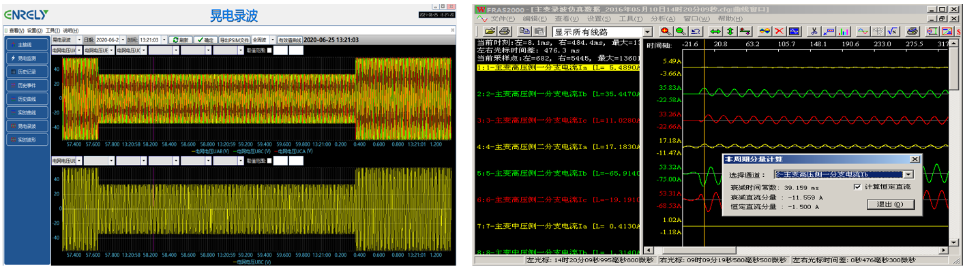Image resolution: width=965 pixels, height=269 pixels.
Task: Open 晃电录波 in the left sidebar
Action: [27, 126]
